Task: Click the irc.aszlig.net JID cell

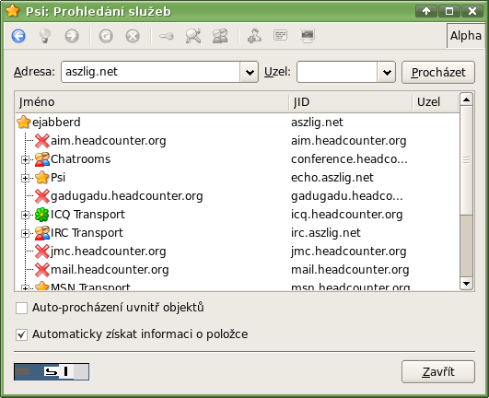Action: coord(326,233)
